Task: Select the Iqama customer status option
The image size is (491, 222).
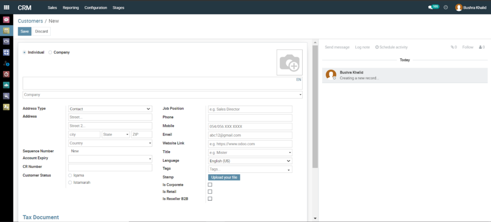Action: pos(70,176)
